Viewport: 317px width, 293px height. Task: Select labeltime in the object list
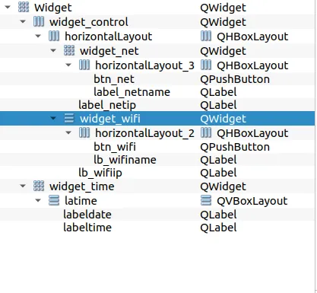[x=157, y=228]
